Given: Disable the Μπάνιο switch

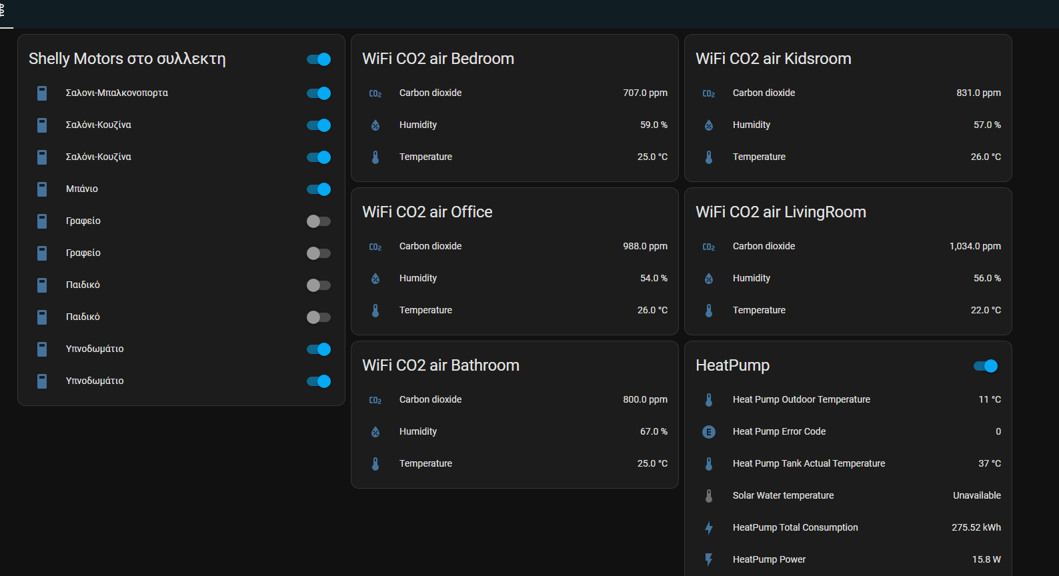Looking at the screenshot, I should (x=319, y=189).
